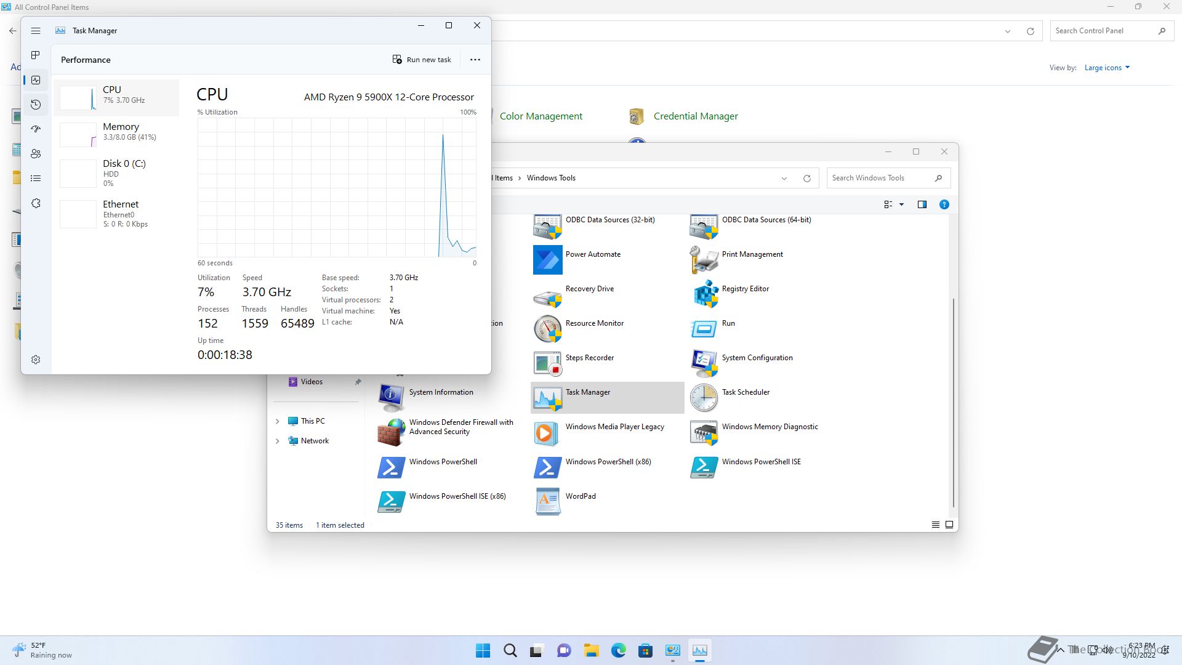
Task: Open Microsoft Edge from taskbar
Action: pyautogui.click(x=619, y=650)
